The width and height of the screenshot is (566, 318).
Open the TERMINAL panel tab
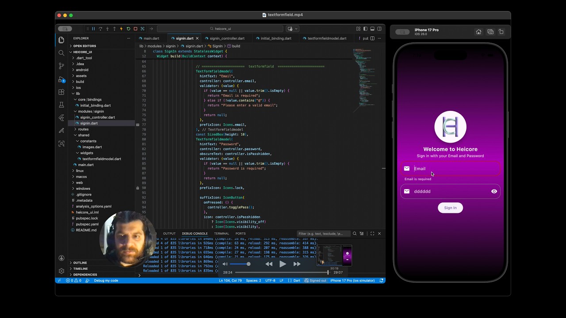coord(222,234)
